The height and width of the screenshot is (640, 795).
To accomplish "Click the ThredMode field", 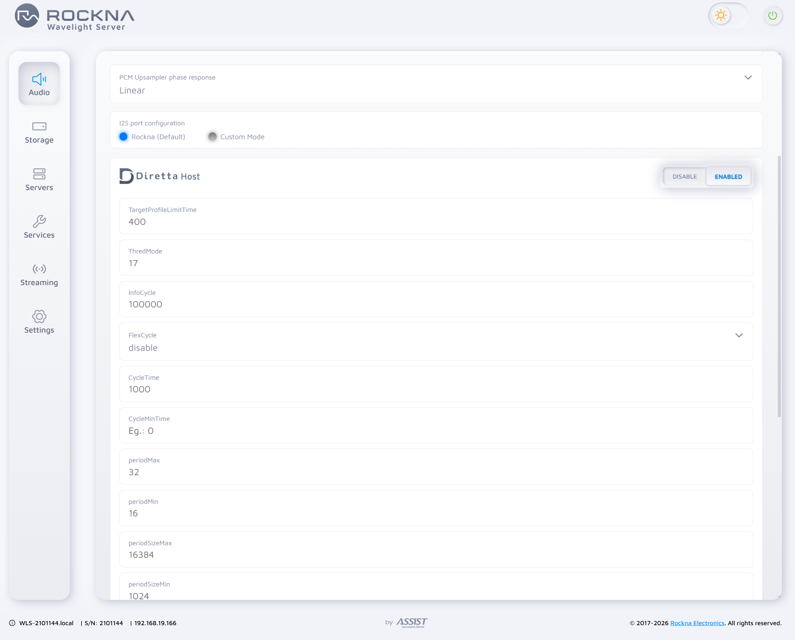I will click(x=436, y=257).
